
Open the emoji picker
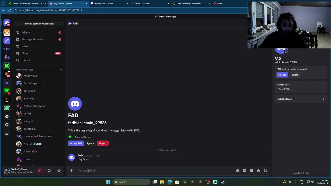coord(258,171)
